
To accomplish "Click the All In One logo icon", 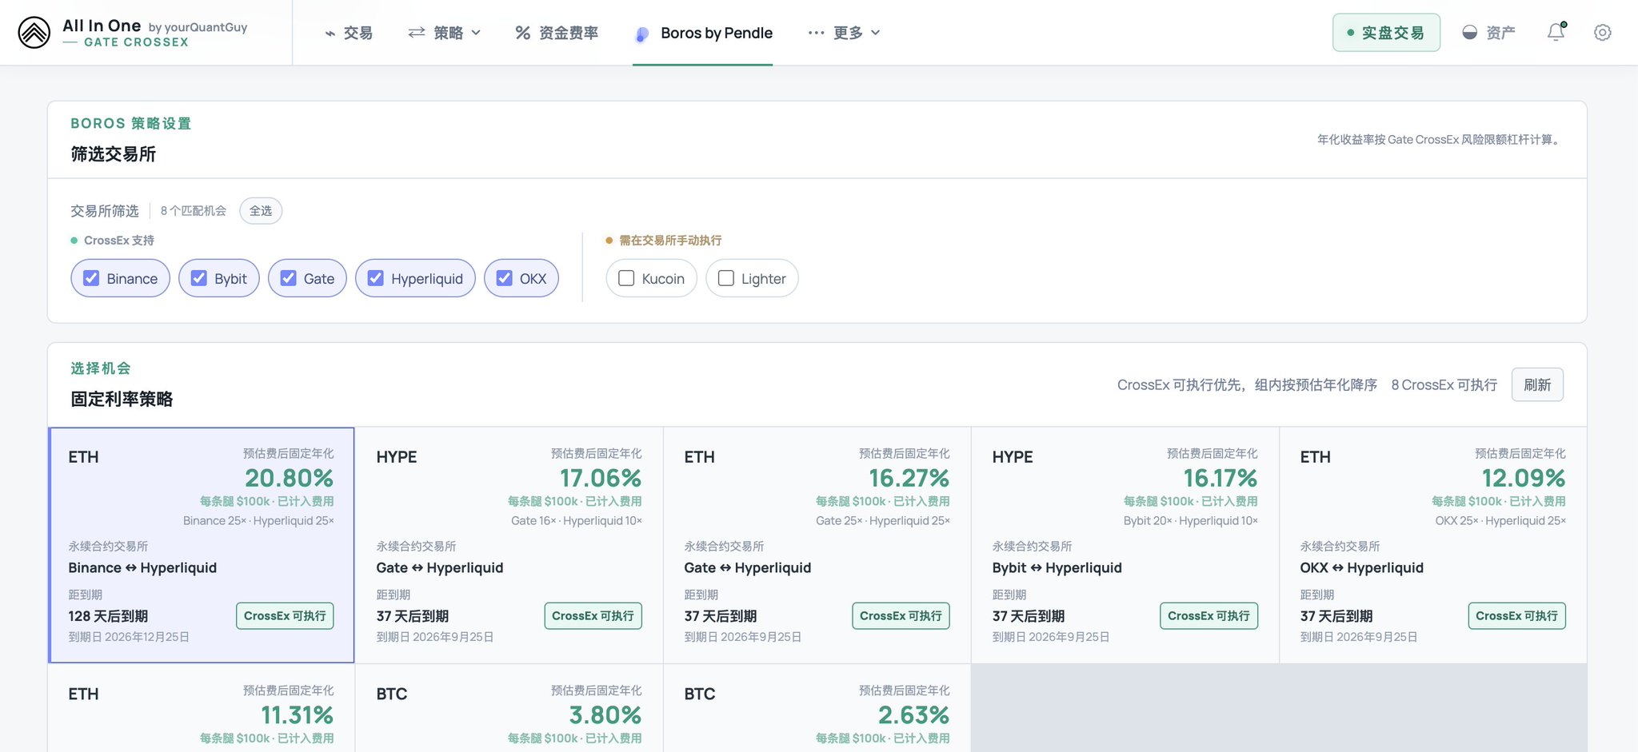I will click(x=34, y=33).
